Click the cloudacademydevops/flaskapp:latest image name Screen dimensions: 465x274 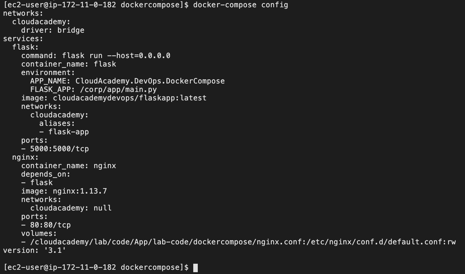(130, 98)
